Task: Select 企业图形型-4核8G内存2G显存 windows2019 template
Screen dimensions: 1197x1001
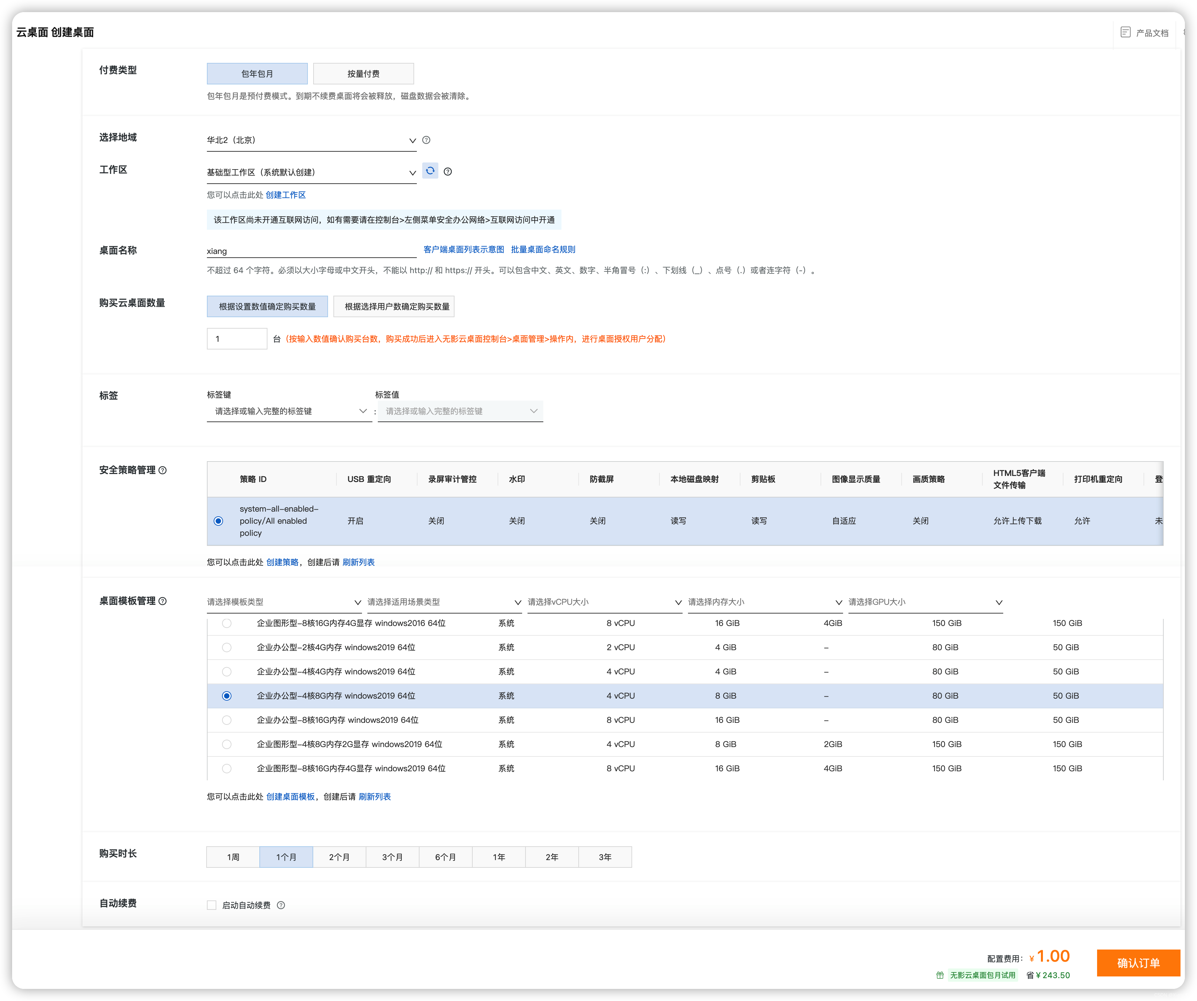Action: (227, 744)
